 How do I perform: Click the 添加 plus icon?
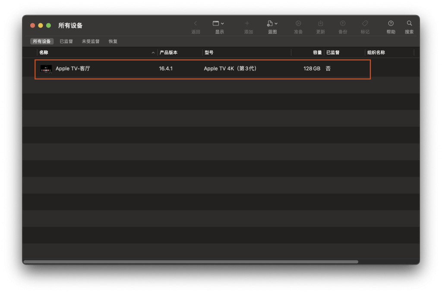point(247,23)
